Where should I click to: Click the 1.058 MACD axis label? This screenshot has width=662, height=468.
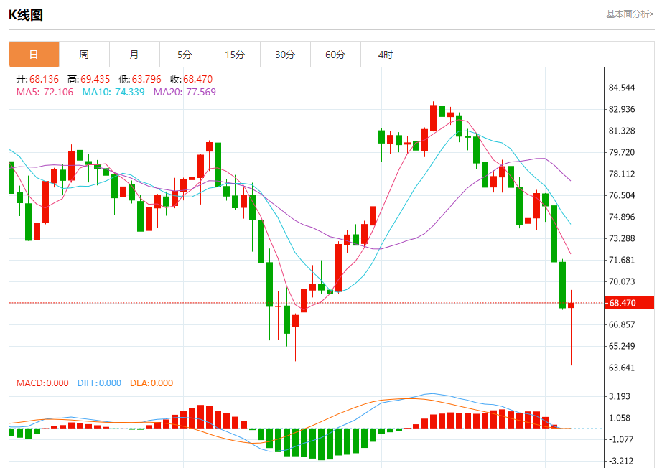[620, 418]
